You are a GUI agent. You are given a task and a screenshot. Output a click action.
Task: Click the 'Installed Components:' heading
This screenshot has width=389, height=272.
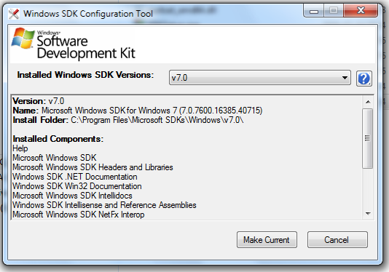click(58, 139)
